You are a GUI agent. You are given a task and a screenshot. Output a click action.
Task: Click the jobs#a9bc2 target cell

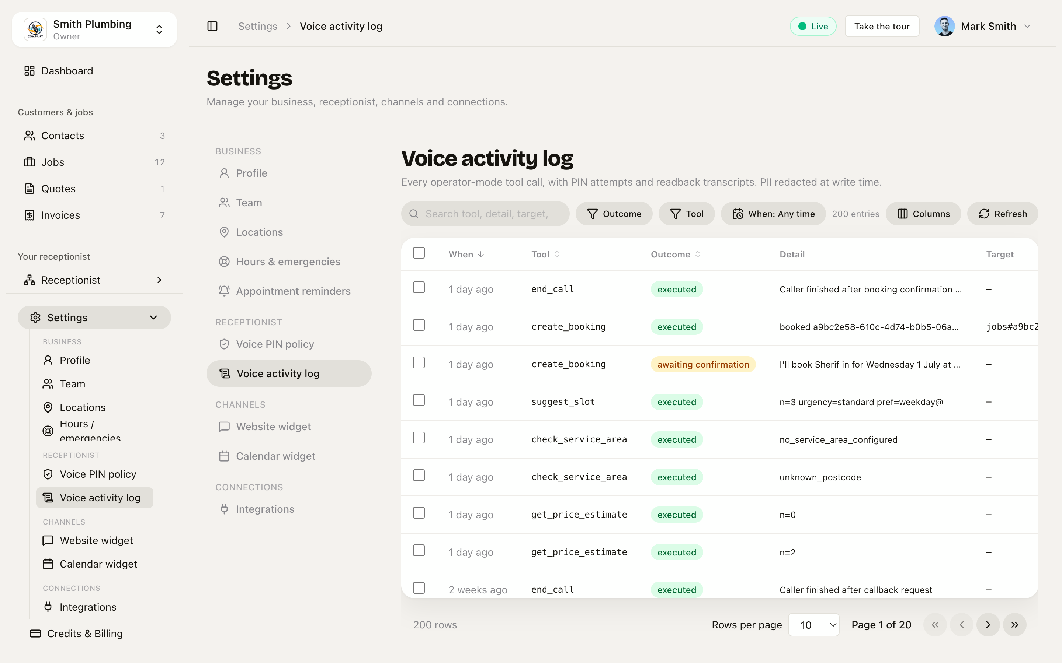tap(1011, 327)
